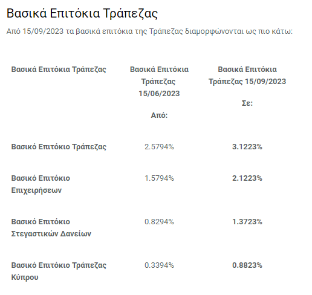Click the bold 1.3723% rate value
The width and height of the screenshot is (312, 295).
[247, 222]
